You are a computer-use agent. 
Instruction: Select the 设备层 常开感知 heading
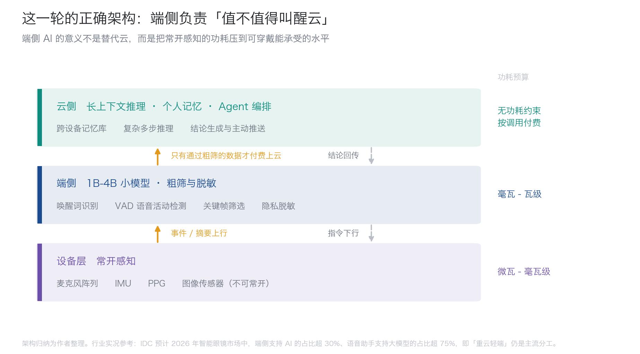coord(96,261)
